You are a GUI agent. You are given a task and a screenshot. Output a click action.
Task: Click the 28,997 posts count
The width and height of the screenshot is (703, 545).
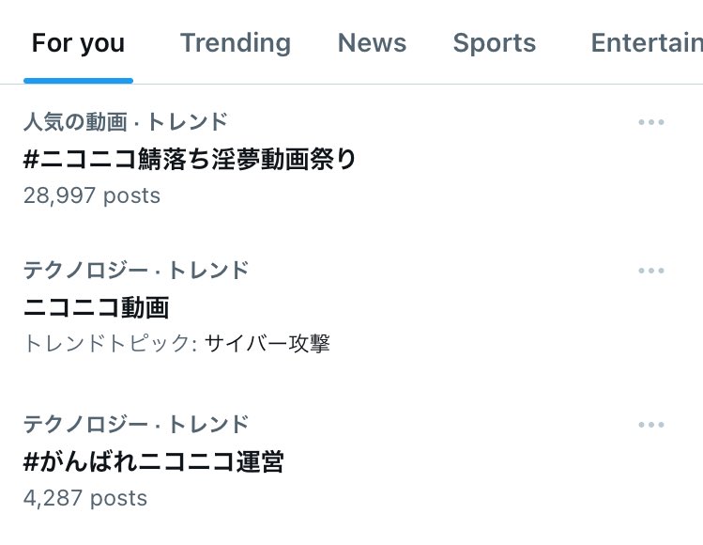[91, 195]
